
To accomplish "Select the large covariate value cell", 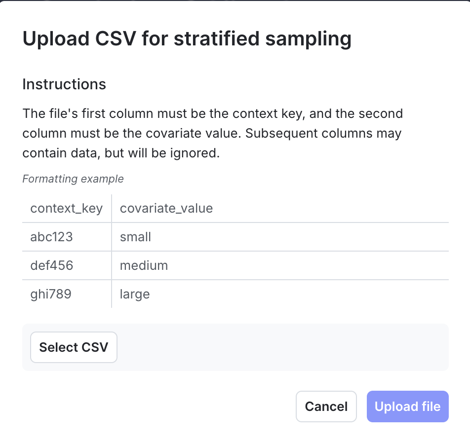I will pos(134,294).
